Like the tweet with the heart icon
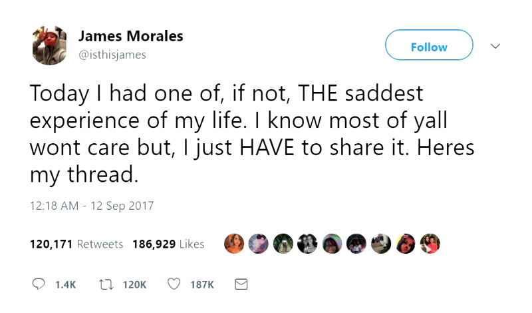This screenshot has width=532, height=313. coord(174,284)
